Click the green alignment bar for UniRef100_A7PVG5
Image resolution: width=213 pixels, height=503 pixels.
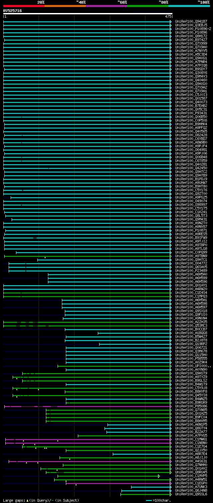pos(125,436)
